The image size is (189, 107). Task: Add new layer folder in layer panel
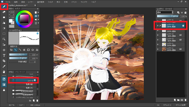(178, 100)
